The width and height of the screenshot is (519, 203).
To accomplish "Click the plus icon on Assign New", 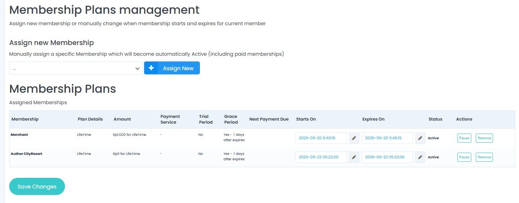I will tap(151, 68).
